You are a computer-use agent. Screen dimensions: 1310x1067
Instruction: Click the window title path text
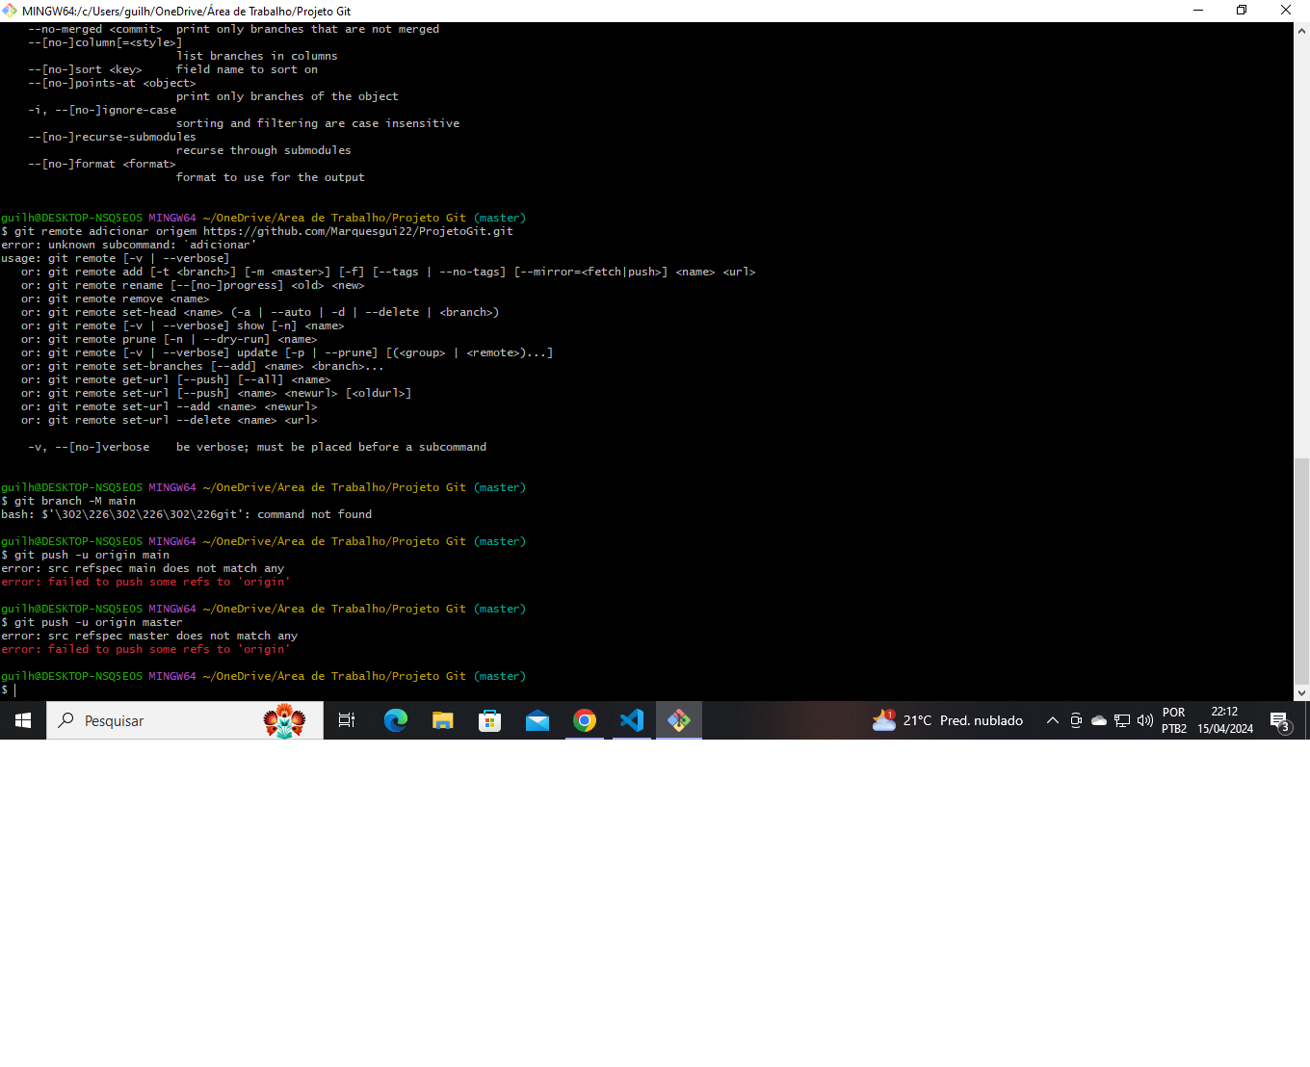(186, 11)
